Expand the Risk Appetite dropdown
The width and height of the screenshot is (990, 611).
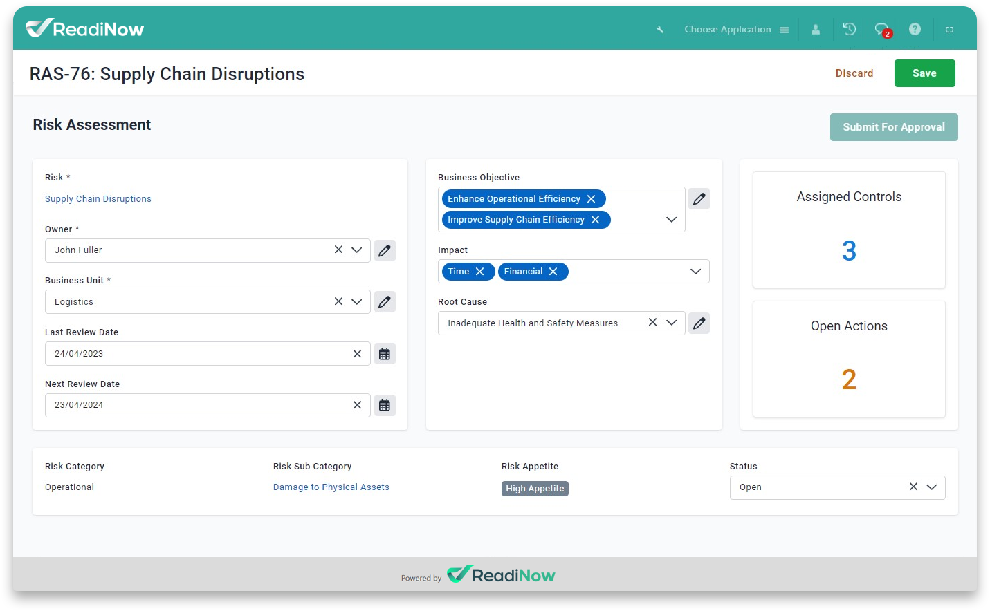[x=535, y=489]
